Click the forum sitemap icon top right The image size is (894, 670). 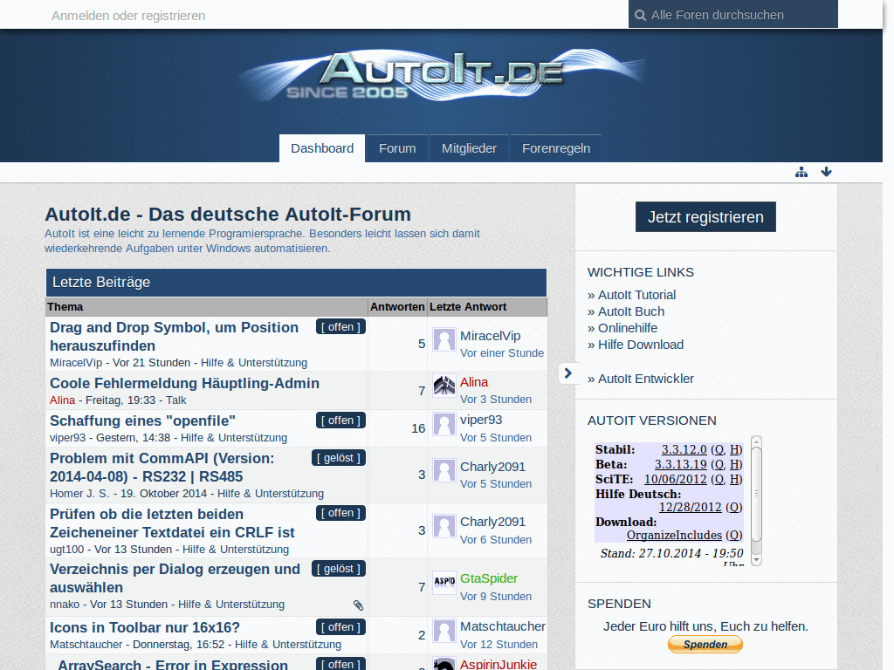(x=801, y=172)
